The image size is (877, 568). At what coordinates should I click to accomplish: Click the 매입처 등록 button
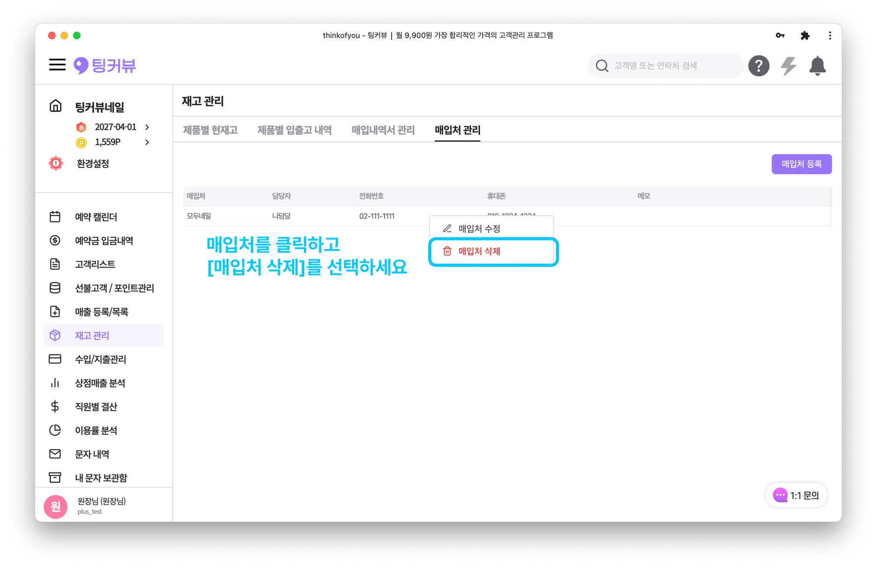[x=801, y=164]
